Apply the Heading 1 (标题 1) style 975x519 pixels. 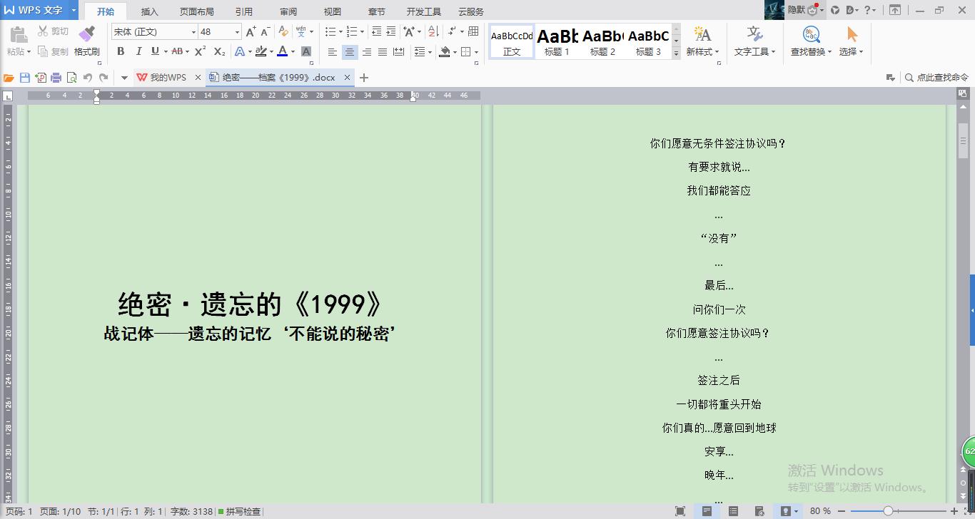[x=557, y=42]
